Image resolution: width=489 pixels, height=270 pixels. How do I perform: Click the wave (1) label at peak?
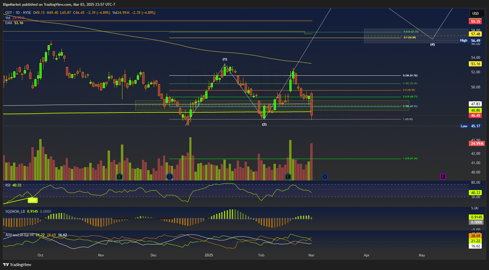(225, 59)
